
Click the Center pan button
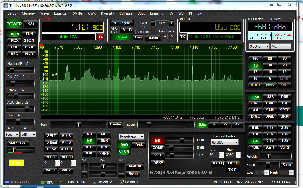(x=116, y=124)
